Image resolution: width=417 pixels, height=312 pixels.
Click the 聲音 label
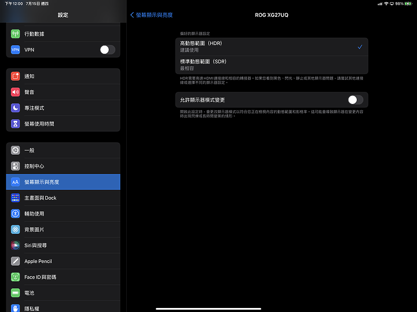click(x=30, y=92)
